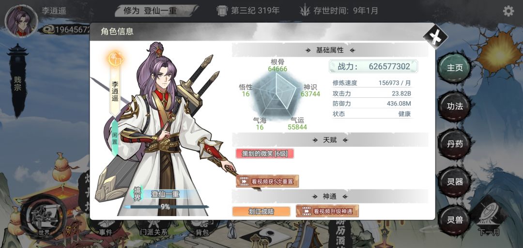Click 看视频升级神通 button
523x248 pixels.
click(327, 211)
